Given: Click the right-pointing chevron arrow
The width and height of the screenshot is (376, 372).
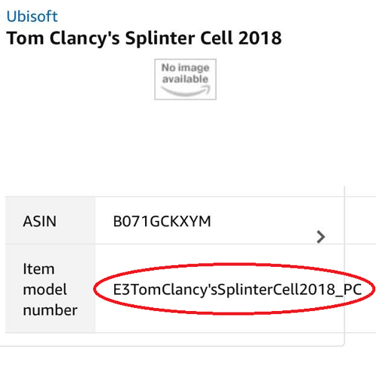Looking at the screenshot, I should (x=320, y=237).
